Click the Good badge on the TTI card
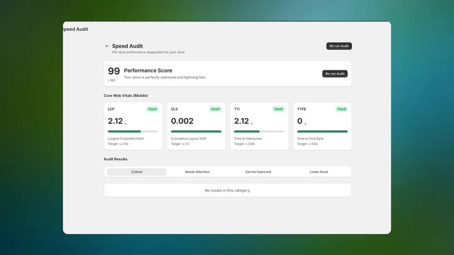 click(x=278, y=109)
